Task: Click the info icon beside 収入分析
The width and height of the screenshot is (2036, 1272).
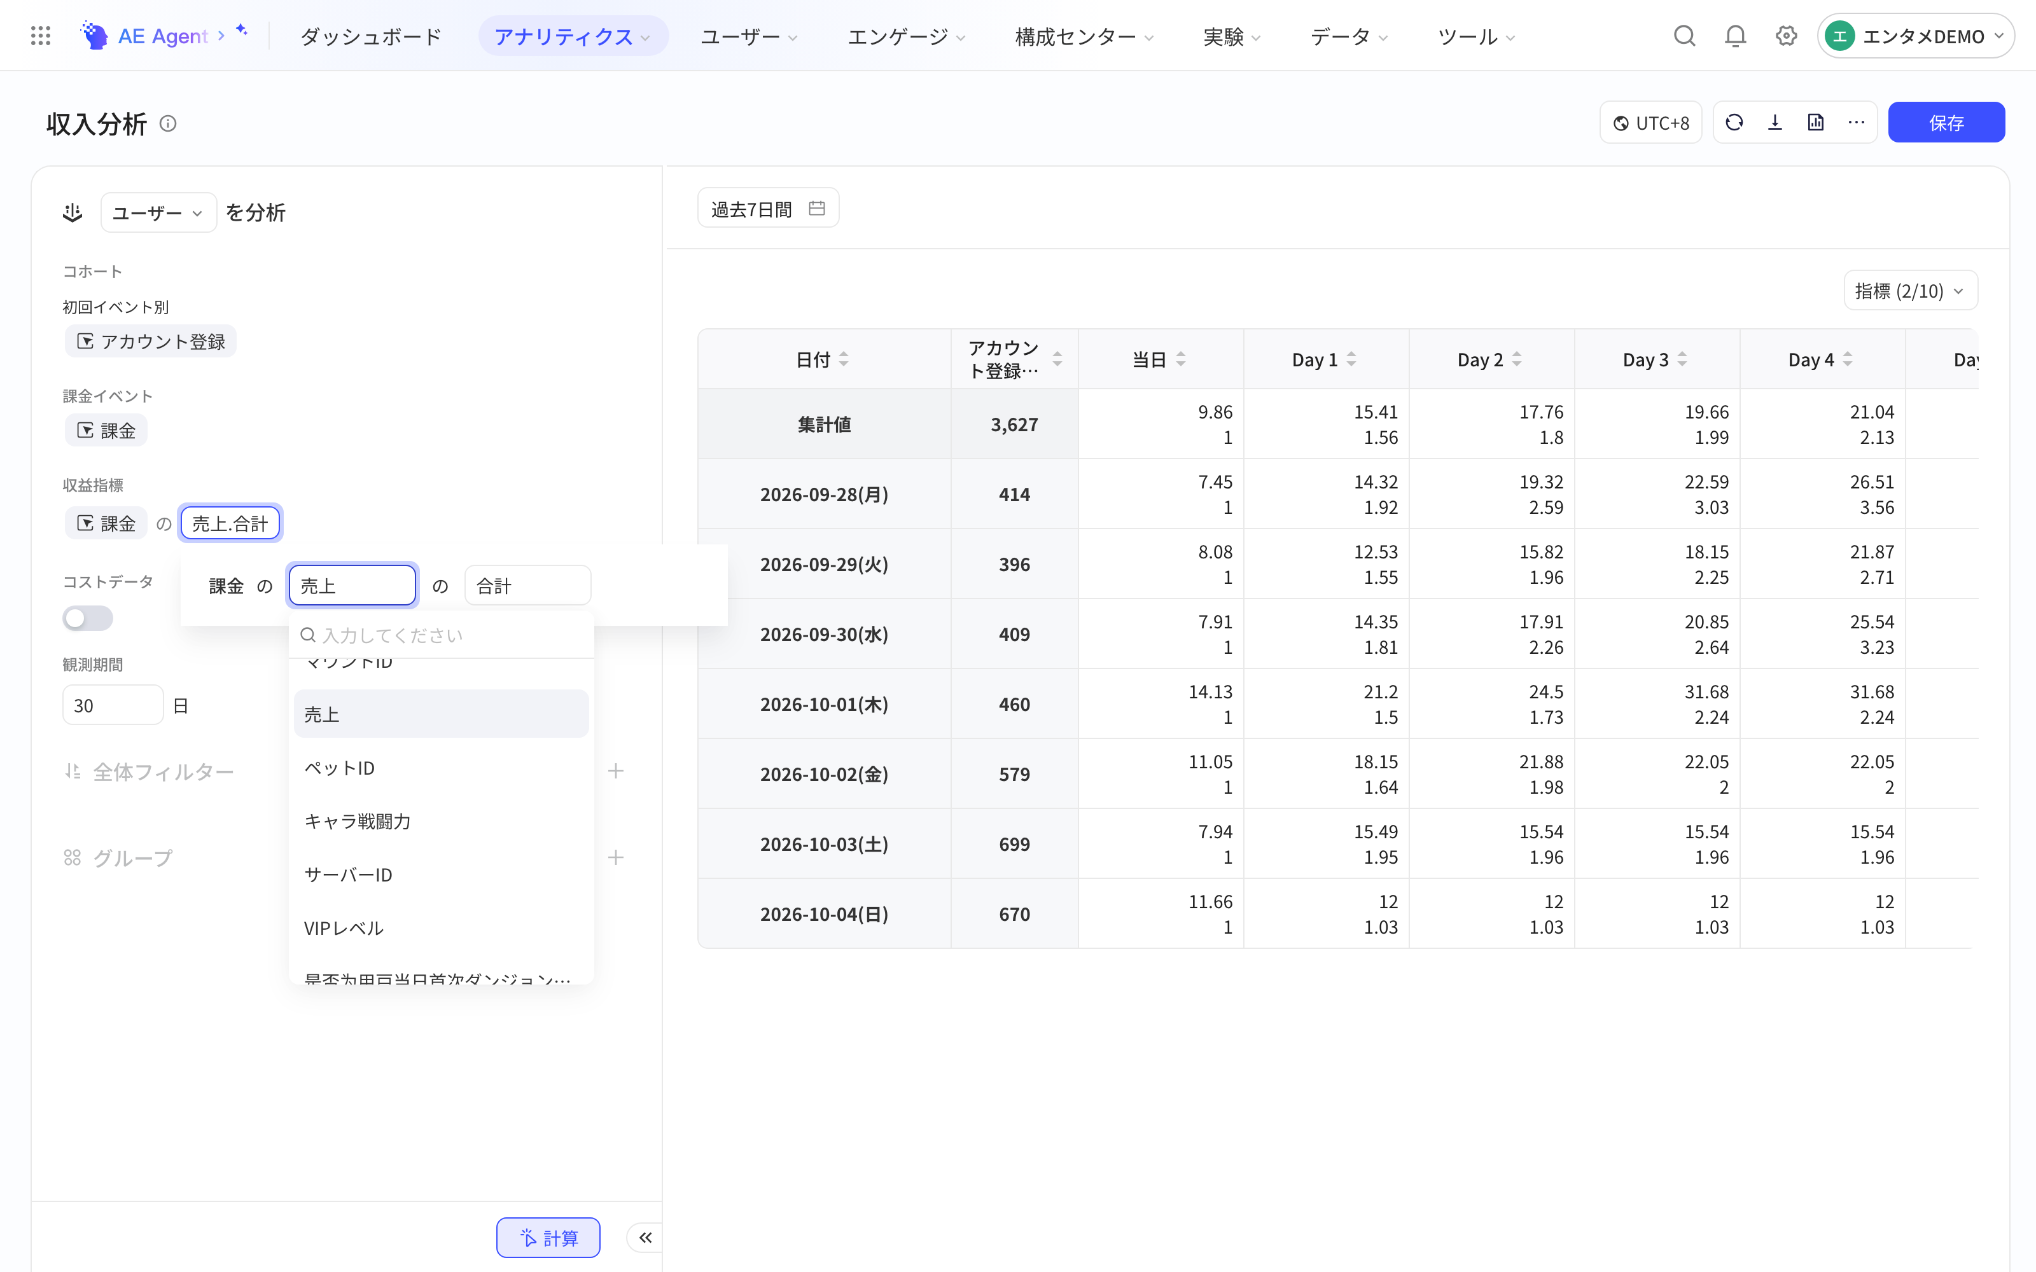Action: 168,123
